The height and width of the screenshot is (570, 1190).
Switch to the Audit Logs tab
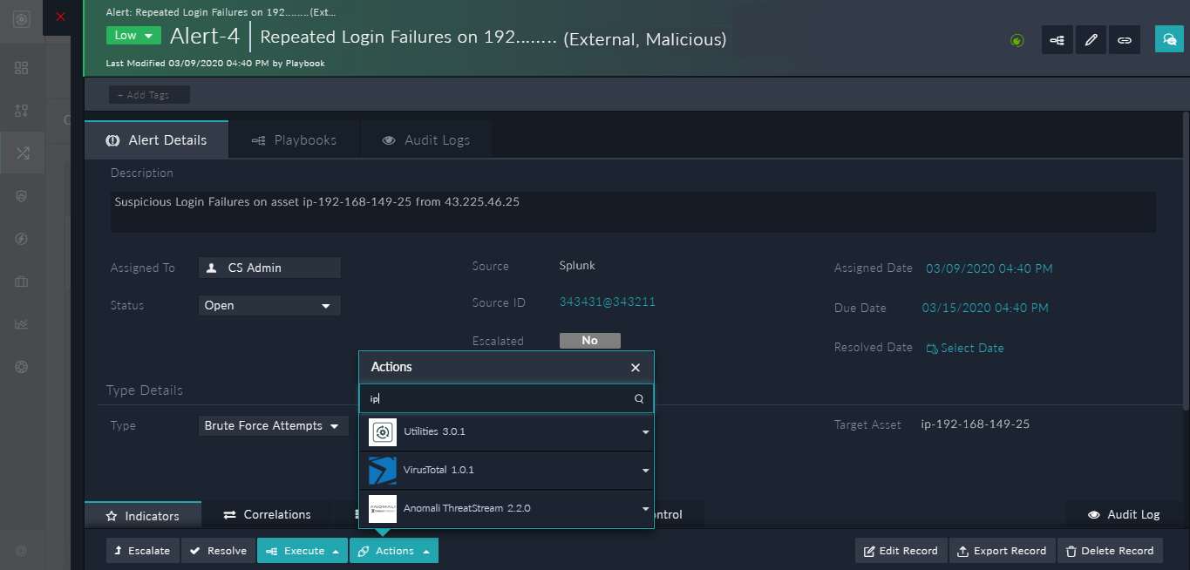coord(426,139)
